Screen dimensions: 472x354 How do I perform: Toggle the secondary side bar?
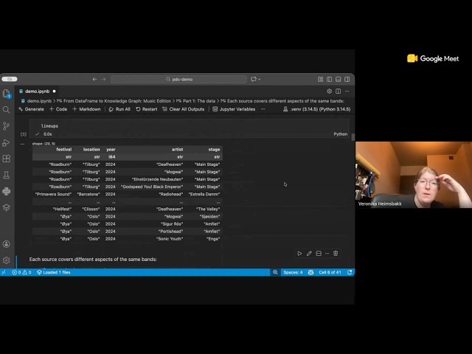(347, 79)
